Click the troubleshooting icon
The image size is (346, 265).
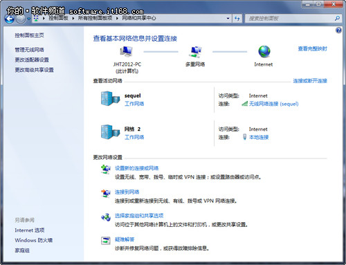(106, 241)
